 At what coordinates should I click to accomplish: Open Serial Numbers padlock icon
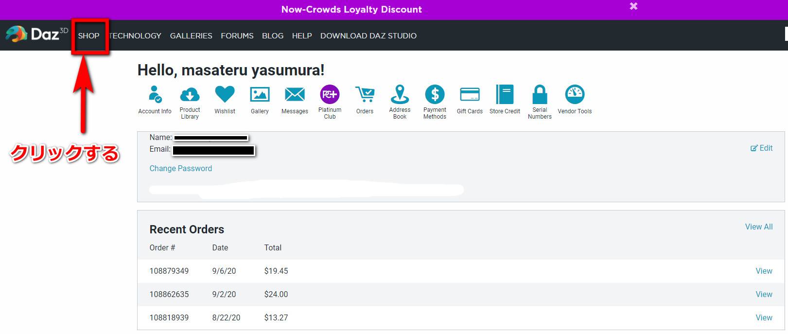(540, 94)
